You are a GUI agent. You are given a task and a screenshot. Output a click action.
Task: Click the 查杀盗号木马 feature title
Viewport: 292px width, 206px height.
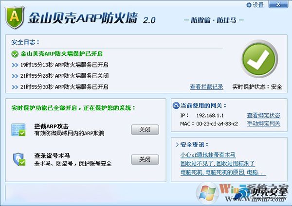click(x=52, y=156)
